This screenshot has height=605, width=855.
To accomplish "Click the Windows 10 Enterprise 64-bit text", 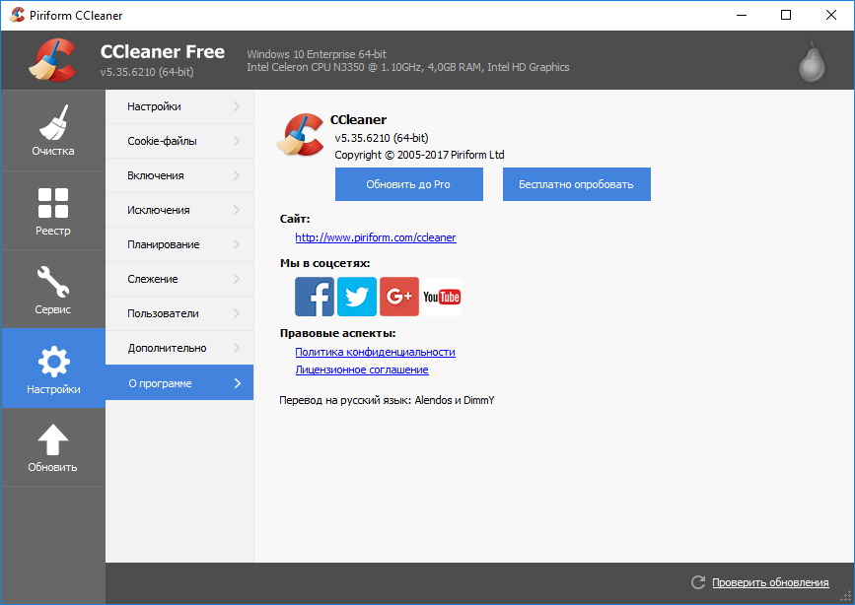I will [x=317, y=54].
